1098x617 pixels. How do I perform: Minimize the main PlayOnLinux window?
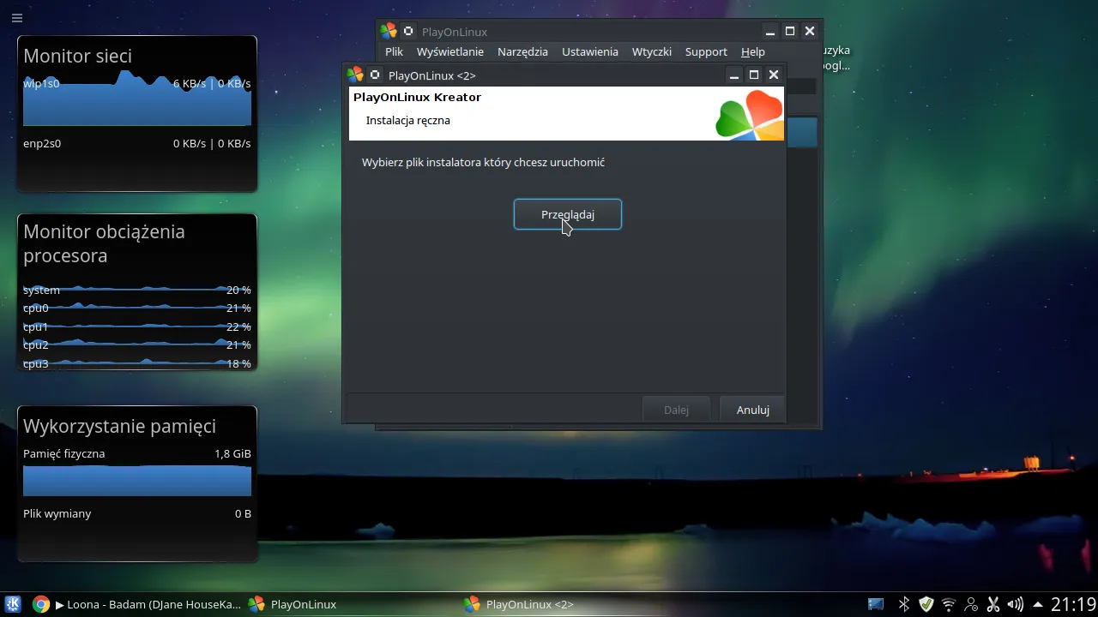tap(770, 31)
